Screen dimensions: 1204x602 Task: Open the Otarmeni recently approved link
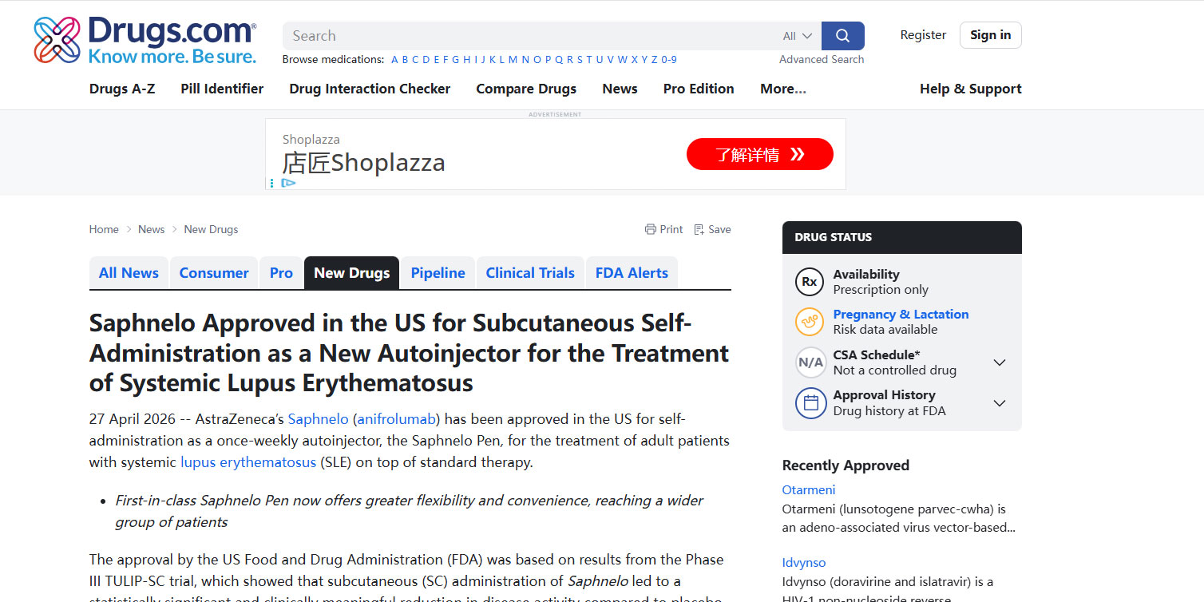coord(808,489)
